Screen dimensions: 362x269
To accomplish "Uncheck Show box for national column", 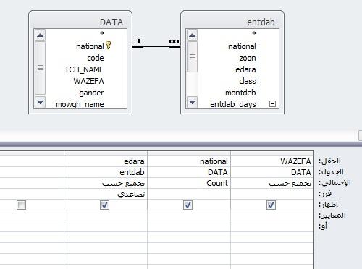I will (188, 205).
